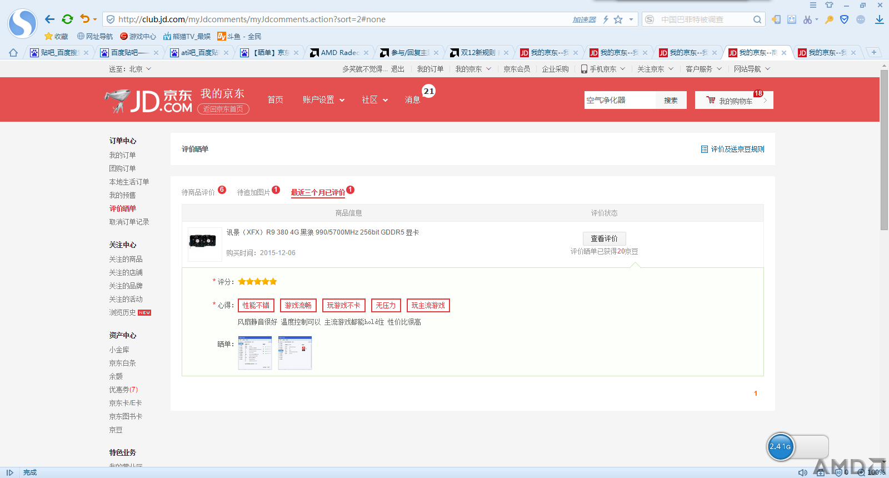Switch to the 双12新规则 browser tab
The width and height of the screenshot is (889, 478).
pyautogui.click(x=479, y=53)
